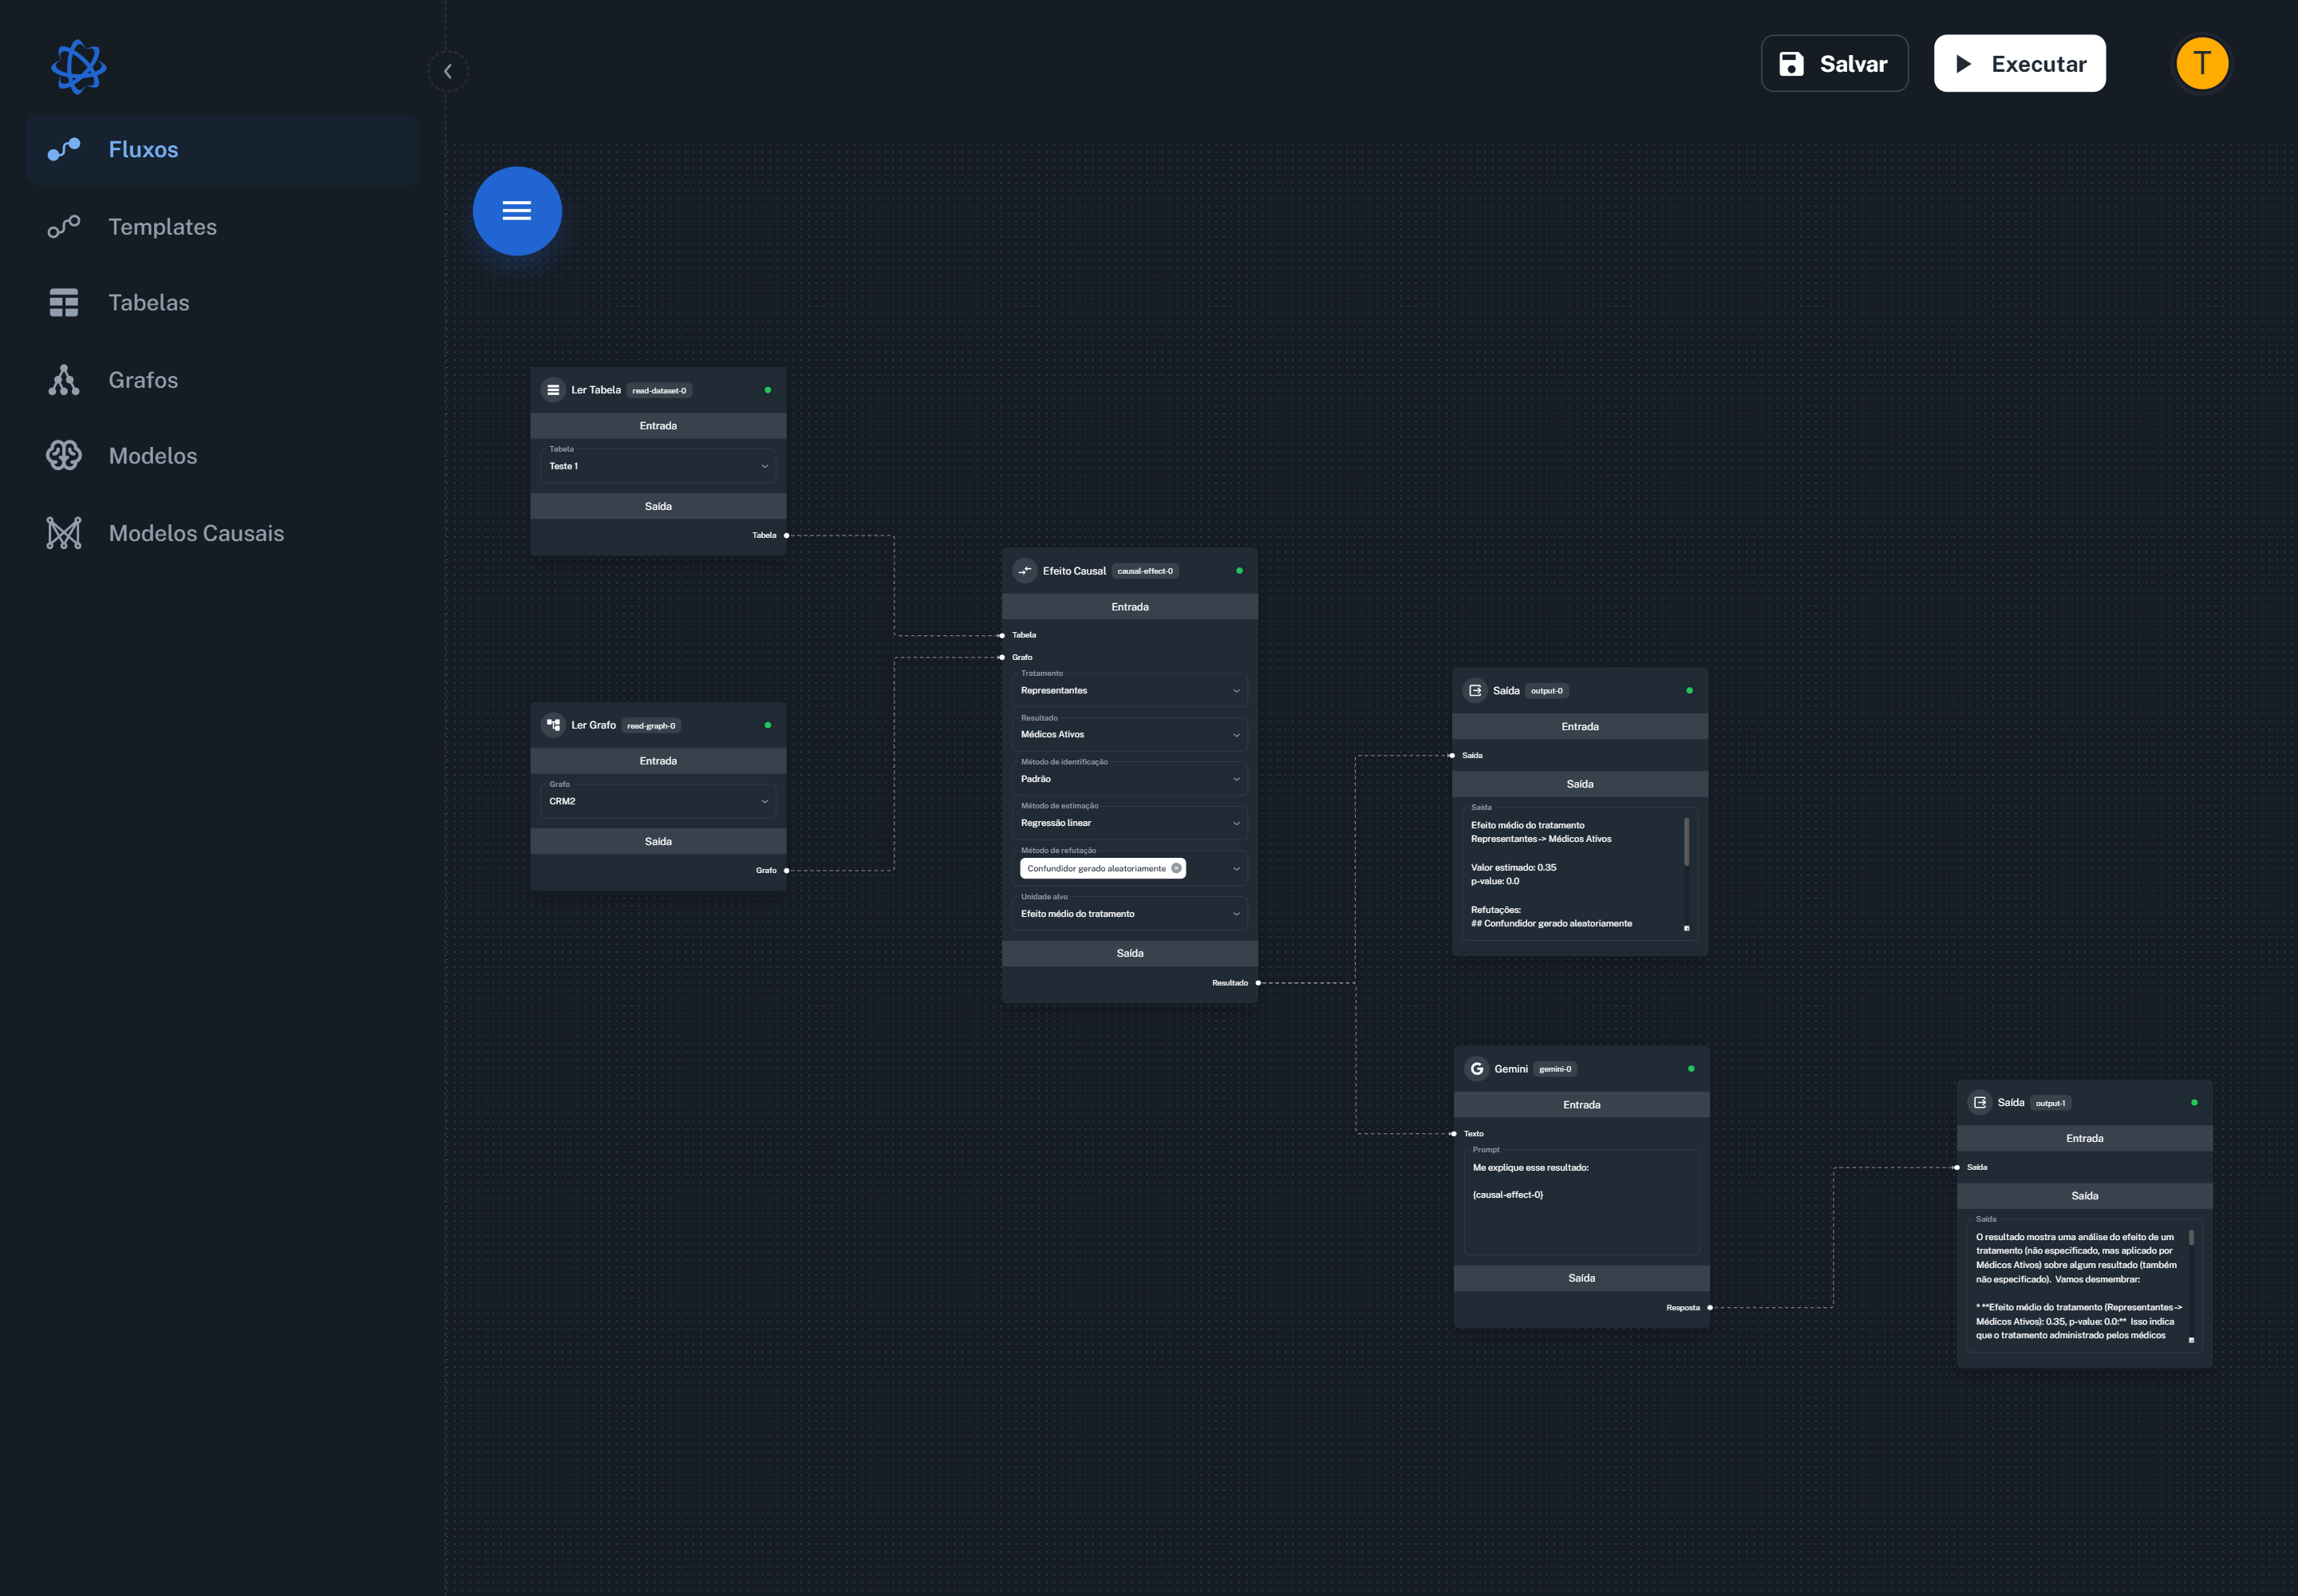Click the Modelos brain icon
This screenshot has width=2298, height=1596.
coord(64,456)
